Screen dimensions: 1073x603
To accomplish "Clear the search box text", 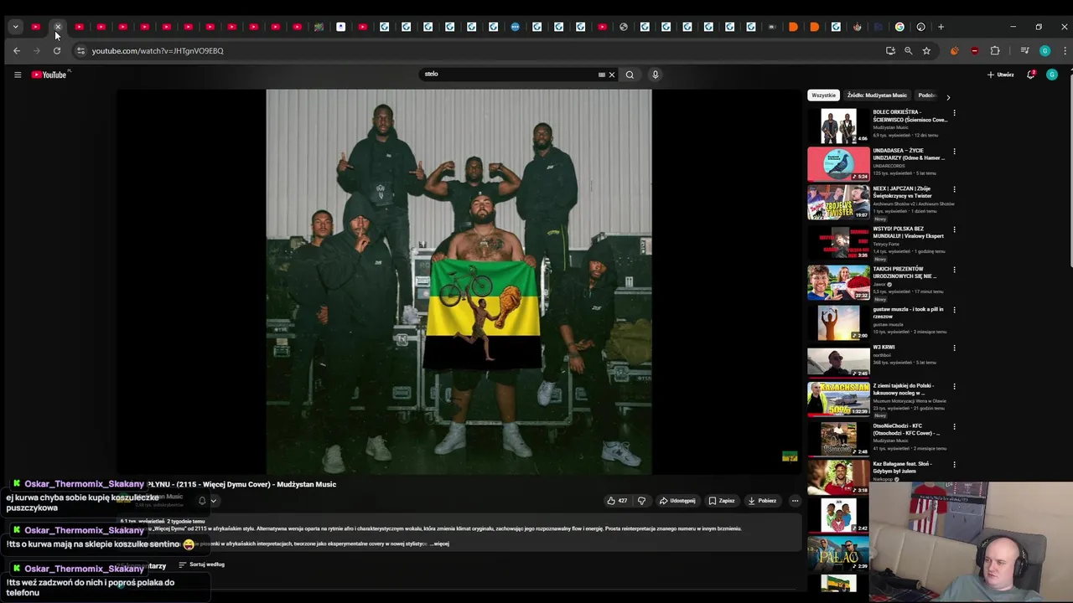I will tap(612, 75).
